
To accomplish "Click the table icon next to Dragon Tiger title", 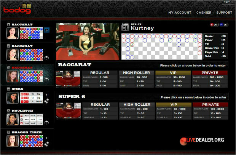I will coord(9,132).
